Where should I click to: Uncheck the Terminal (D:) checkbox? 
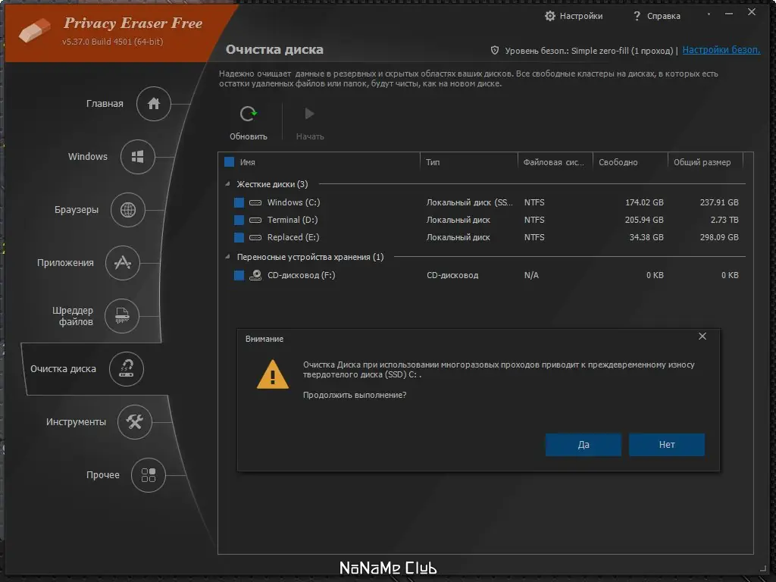(x=239, y=220)
